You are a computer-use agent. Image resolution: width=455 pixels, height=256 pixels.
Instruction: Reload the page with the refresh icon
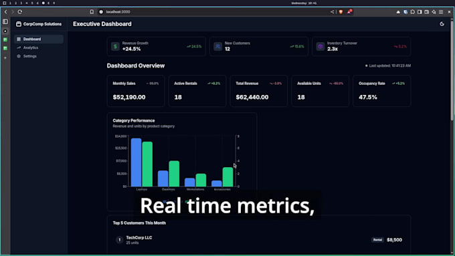point(19,12)
